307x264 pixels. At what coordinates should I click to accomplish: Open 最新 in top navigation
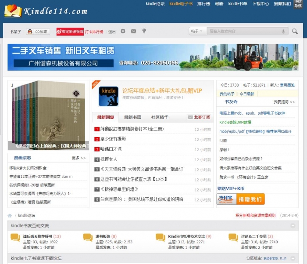click(x=219, y=4)
